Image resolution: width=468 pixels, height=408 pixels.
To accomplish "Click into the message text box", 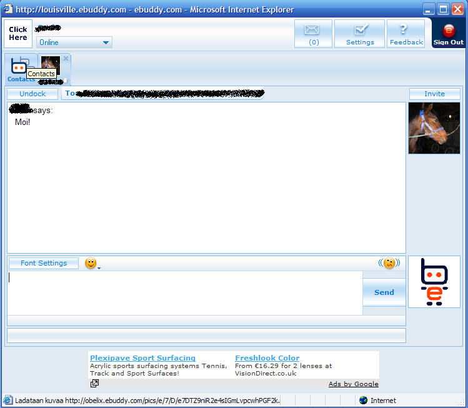I will 185,293.
